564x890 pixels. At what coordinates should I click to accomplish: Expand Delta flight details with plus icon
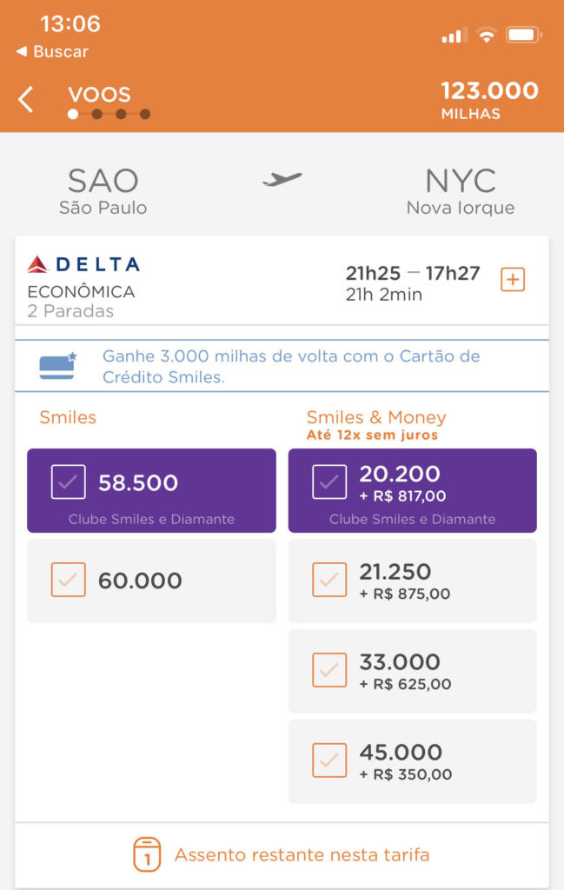[x=513, y=280]
